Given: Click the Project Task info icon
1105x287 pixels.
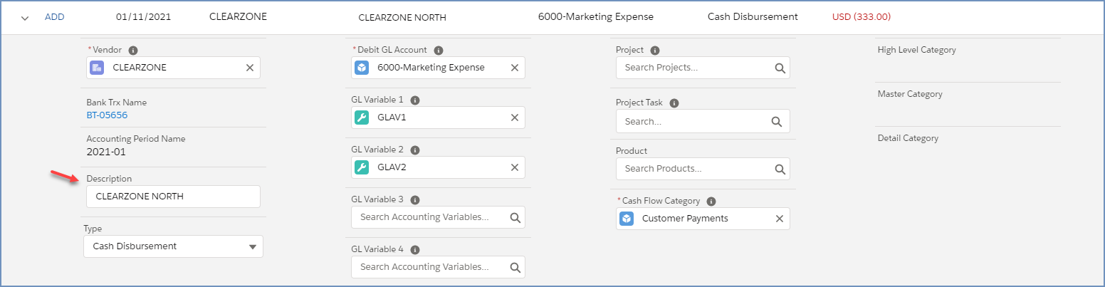Looking at the screenshot, I should [x=674, y=103].
